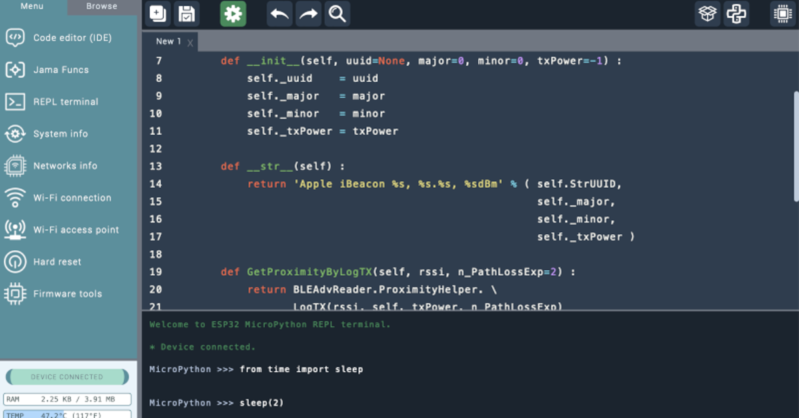
Task: Select the Menu tab in sidebar
Action: (x=32, y=7)
